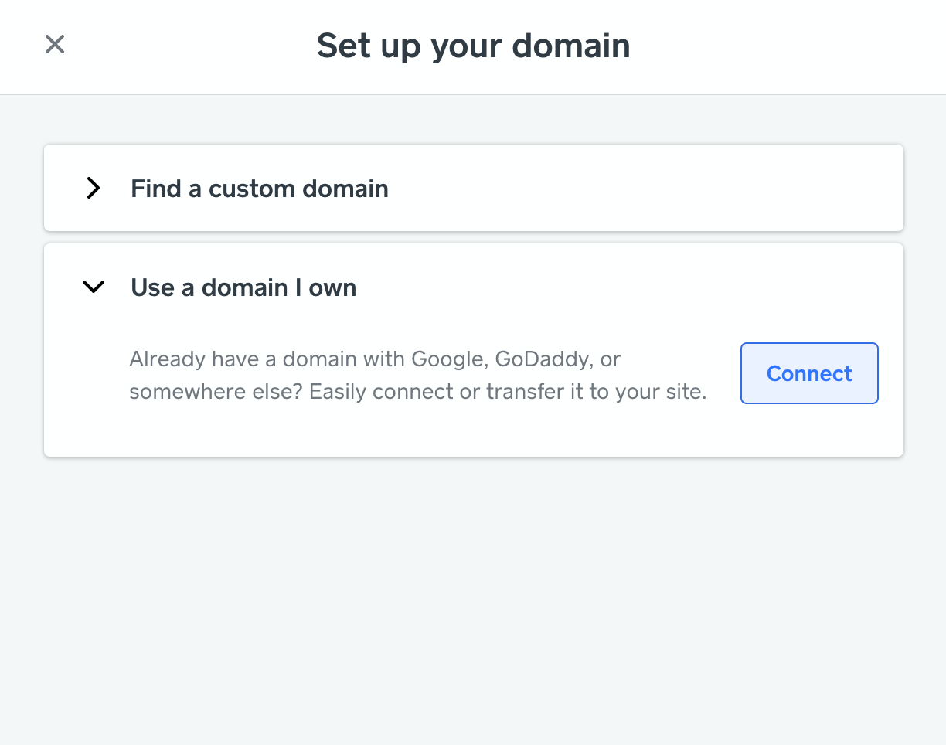Open the Find a custom domain heading
Screen dimensions: 946x745
coord(259,189)
